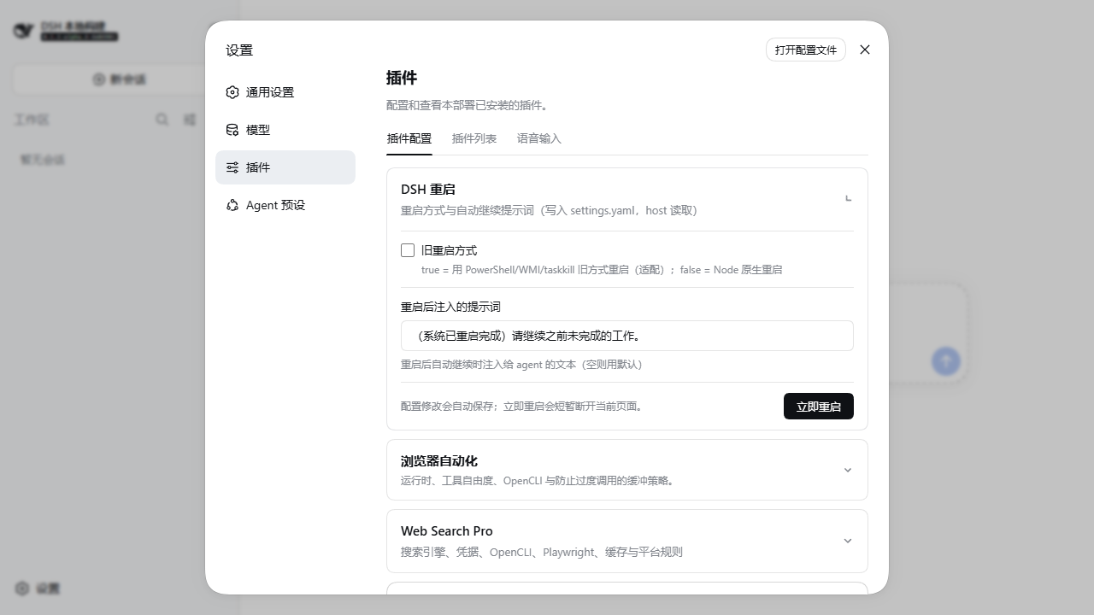Click the Plugins sliders icon

(x=232, y=167)
